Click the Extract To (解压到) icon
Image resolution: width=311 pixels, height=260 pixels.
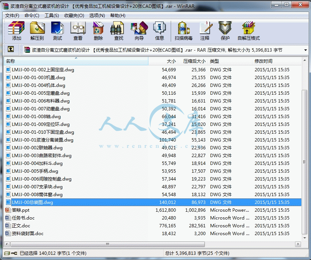[37, 28]
